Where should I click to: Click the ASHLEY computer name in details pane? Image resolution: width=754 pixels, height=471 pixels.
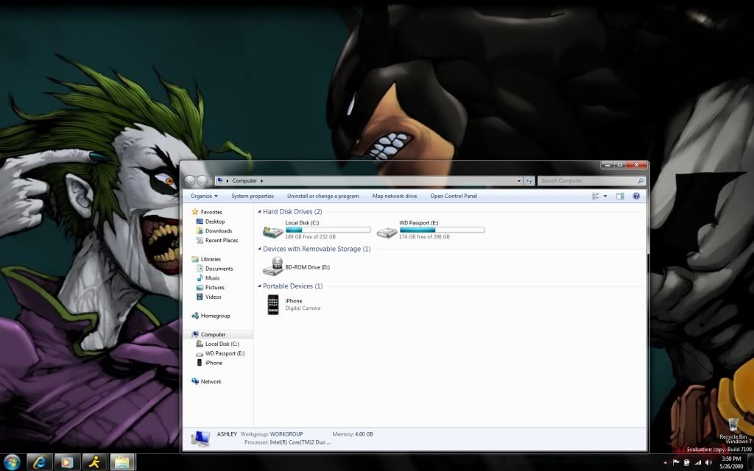tap(227, 434)
